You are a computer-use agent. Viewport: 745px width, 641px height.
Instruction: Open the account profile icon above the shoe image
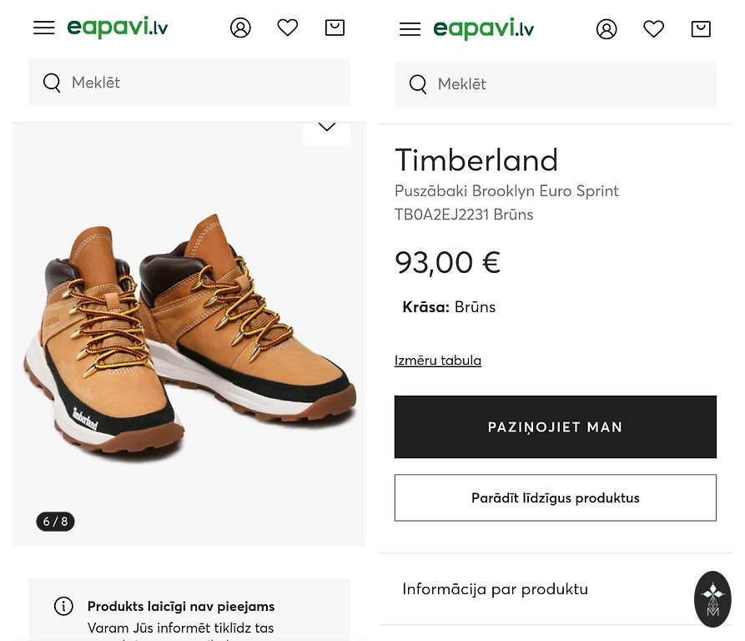(240, 28)
